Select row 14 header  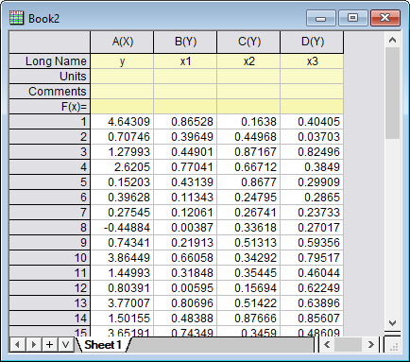pos(50,319)
